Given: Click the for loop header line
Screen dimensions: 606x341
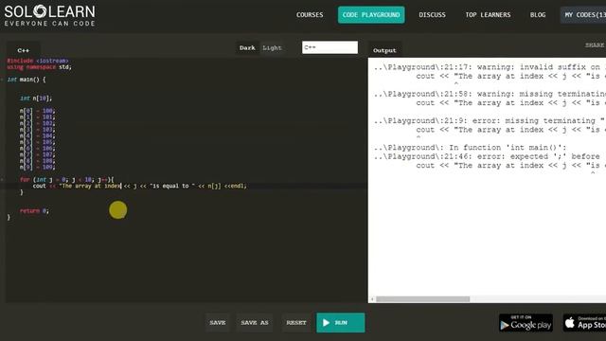Looking at the screenshot, I should coord(66,179).
